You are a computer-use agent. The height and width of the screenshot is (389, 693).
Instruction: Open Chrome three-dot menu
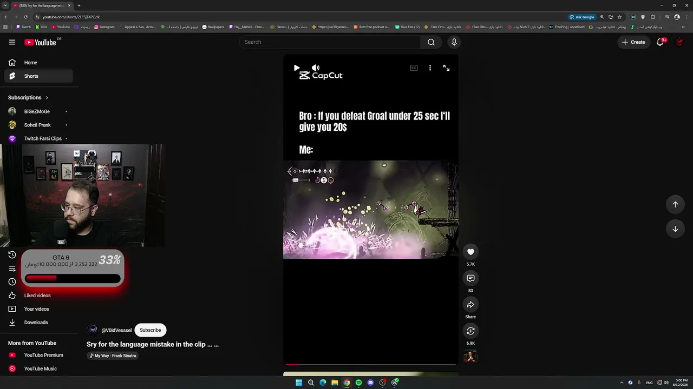pos(687,17)
